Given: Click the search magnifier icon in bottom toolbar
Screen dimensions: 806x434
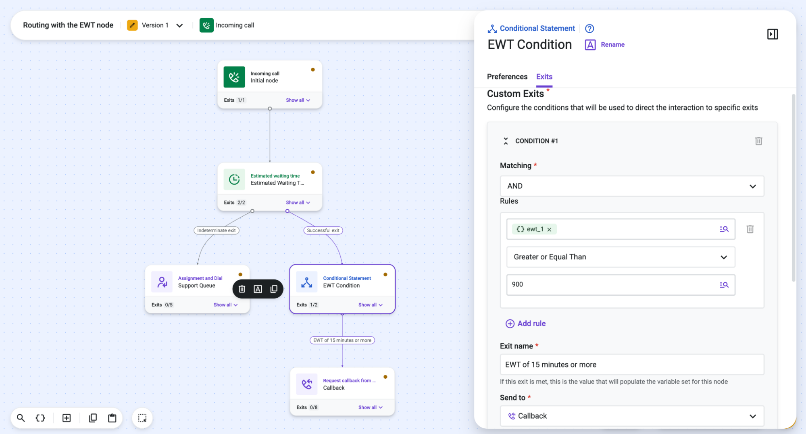Looking at the screenshot, I should [x=21, y=418].
